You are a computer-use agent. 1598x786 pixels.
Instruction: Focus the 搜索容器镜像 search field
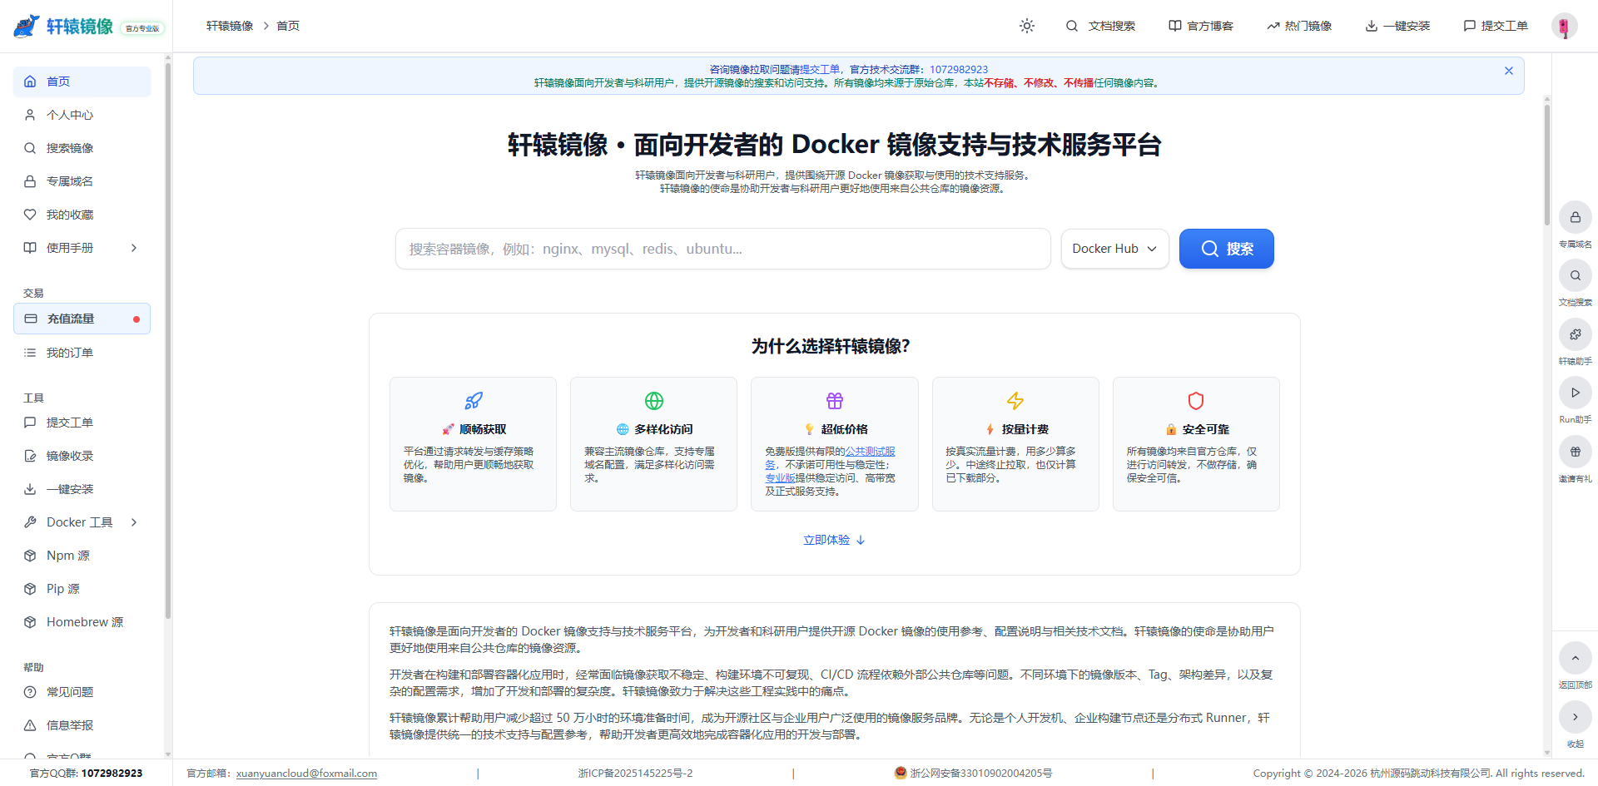[722, 249]
